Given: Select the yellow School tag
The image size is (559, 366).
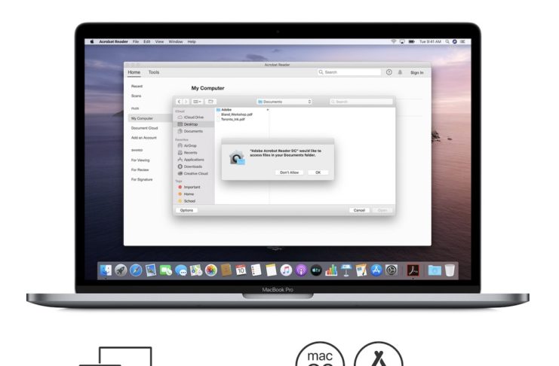Looking at the screenshot, I should [189, 201].
